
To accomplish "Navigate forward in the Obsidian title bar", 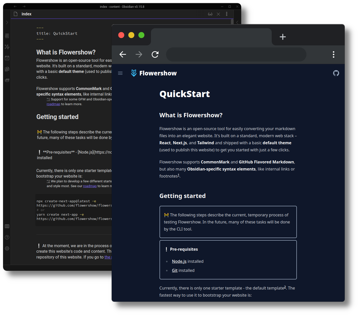I will click(x=24, y=7).
